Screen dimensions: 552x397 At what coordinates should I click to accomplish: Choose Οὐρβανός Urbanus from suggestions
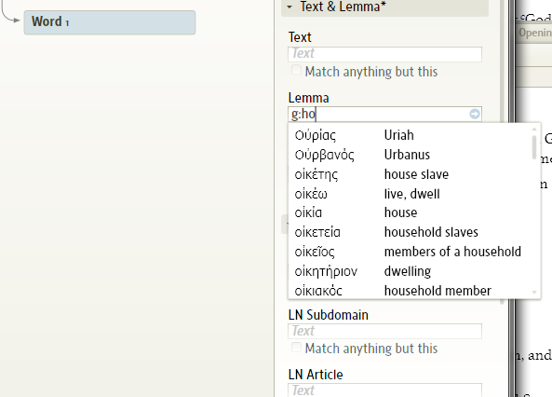coord(411,155)
